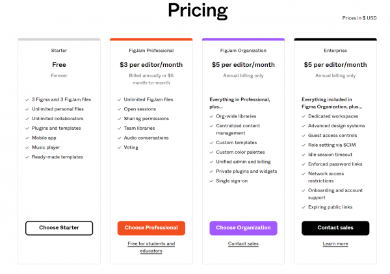Click the checkmark beside Single sign-on
The width and height of the screenshot is (390, 274).
click(211, 181)
